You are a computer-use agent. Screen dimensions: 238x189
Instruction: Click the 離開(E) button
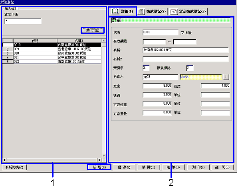point(222,167)
